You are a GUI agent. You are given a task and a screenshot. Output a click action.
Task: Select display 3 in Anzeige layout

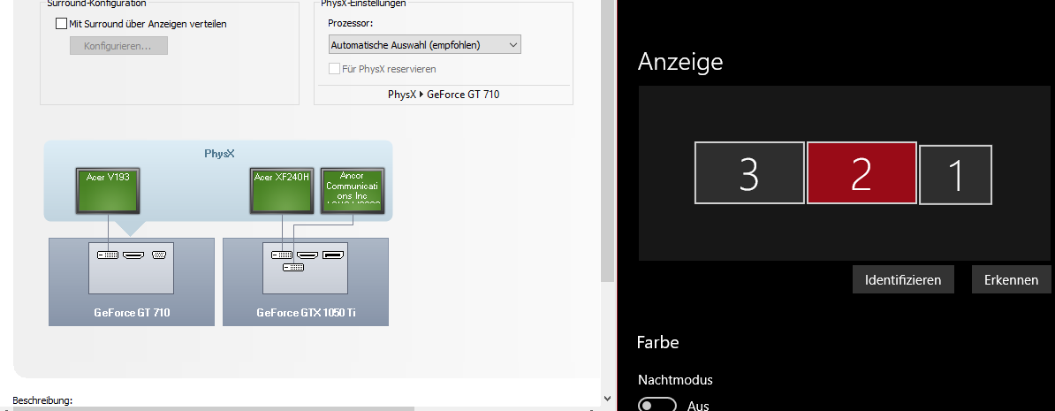coord(749,173)
